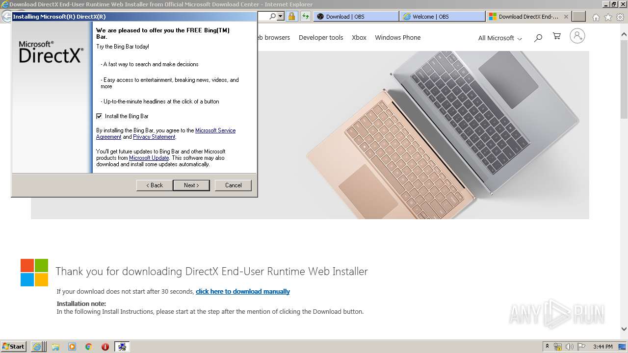Open the Privacy Statement link

(154, 137)
